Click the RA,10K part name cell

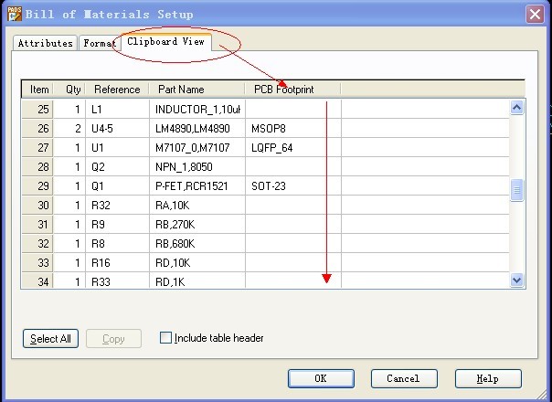[x=197, y=205]
